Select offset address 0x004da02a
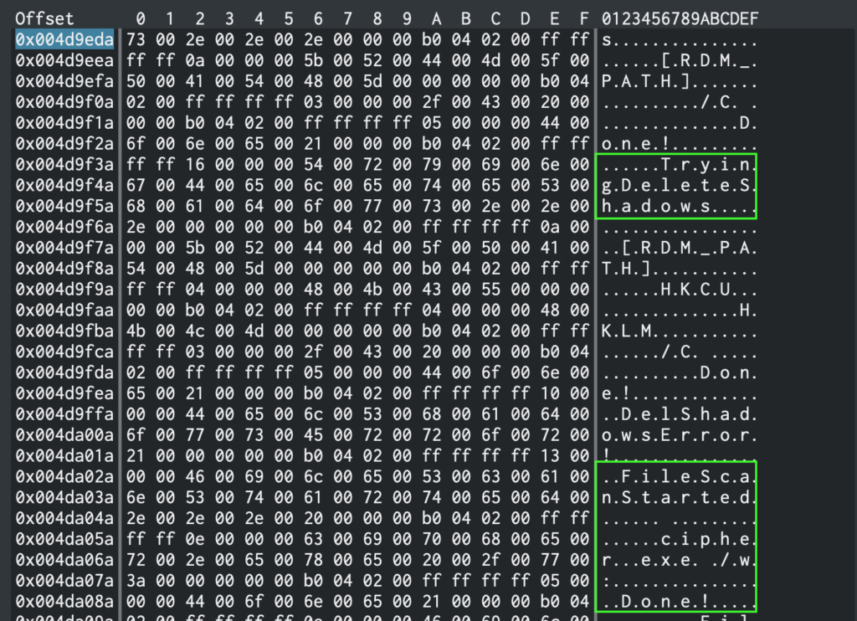Image resolution: width=857 pixels, height=621 pixels. 64,475
